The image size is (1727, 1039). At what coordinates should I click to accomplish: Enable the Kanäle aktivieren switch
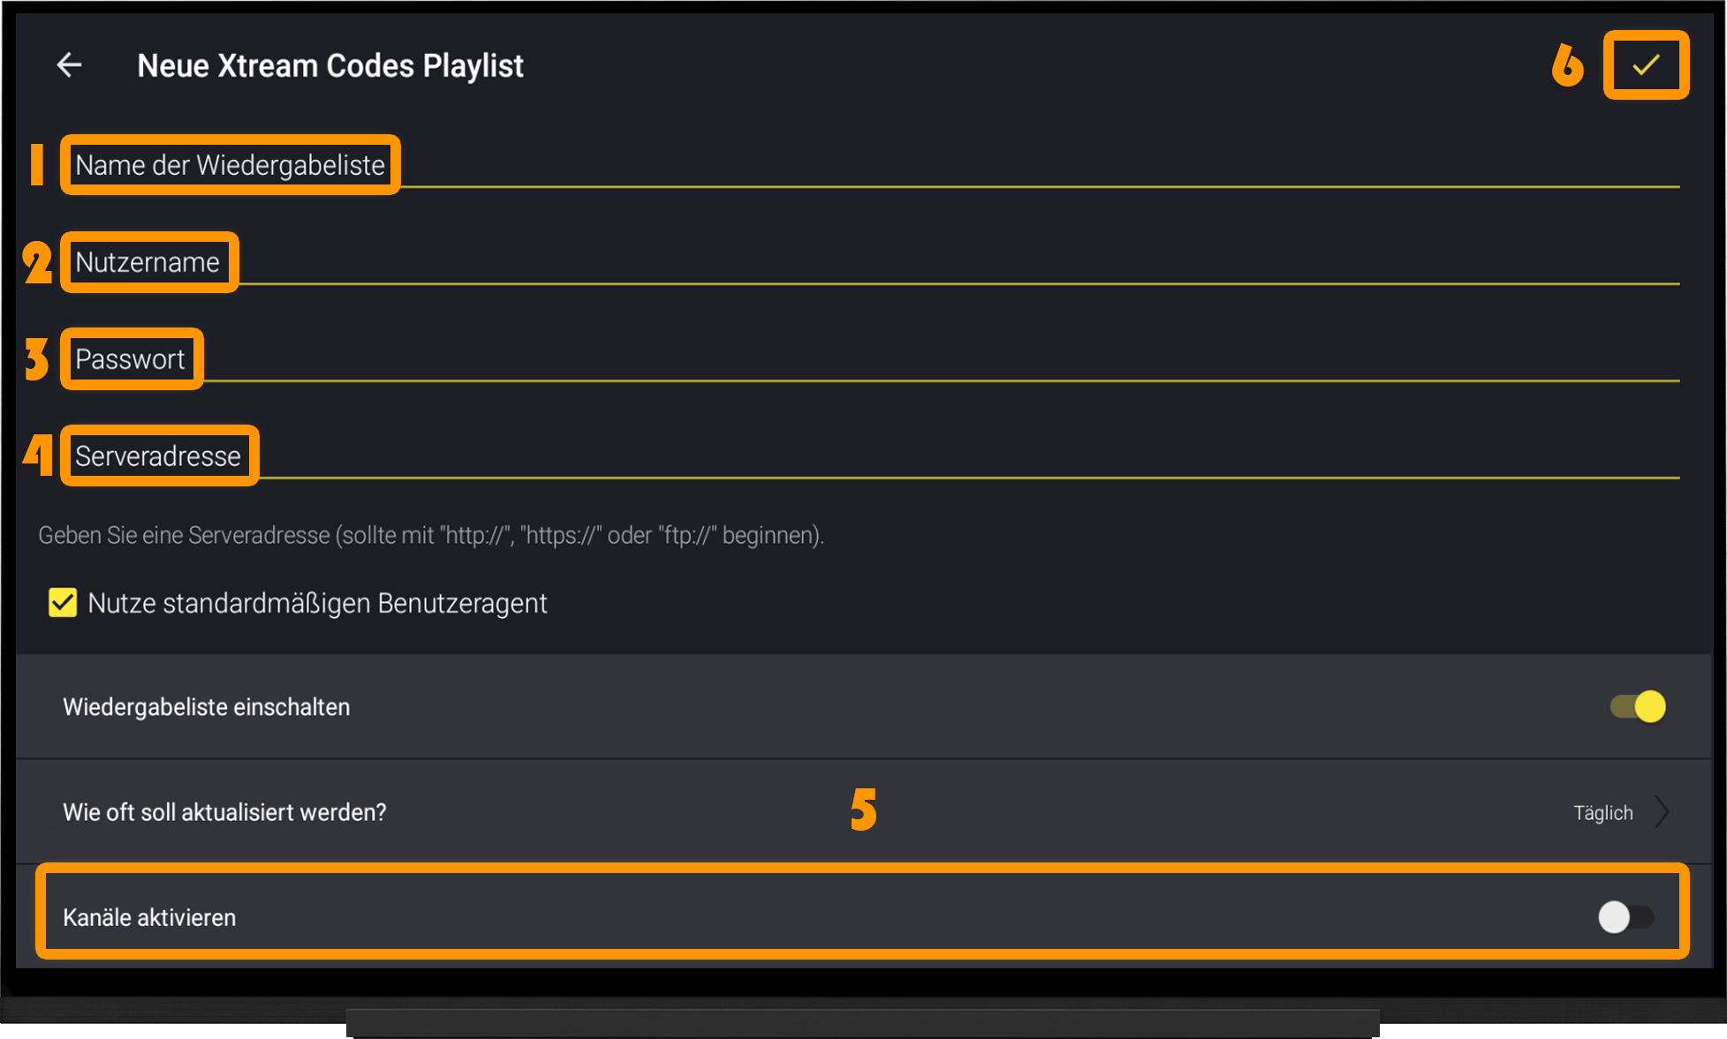click(1626, 916)
